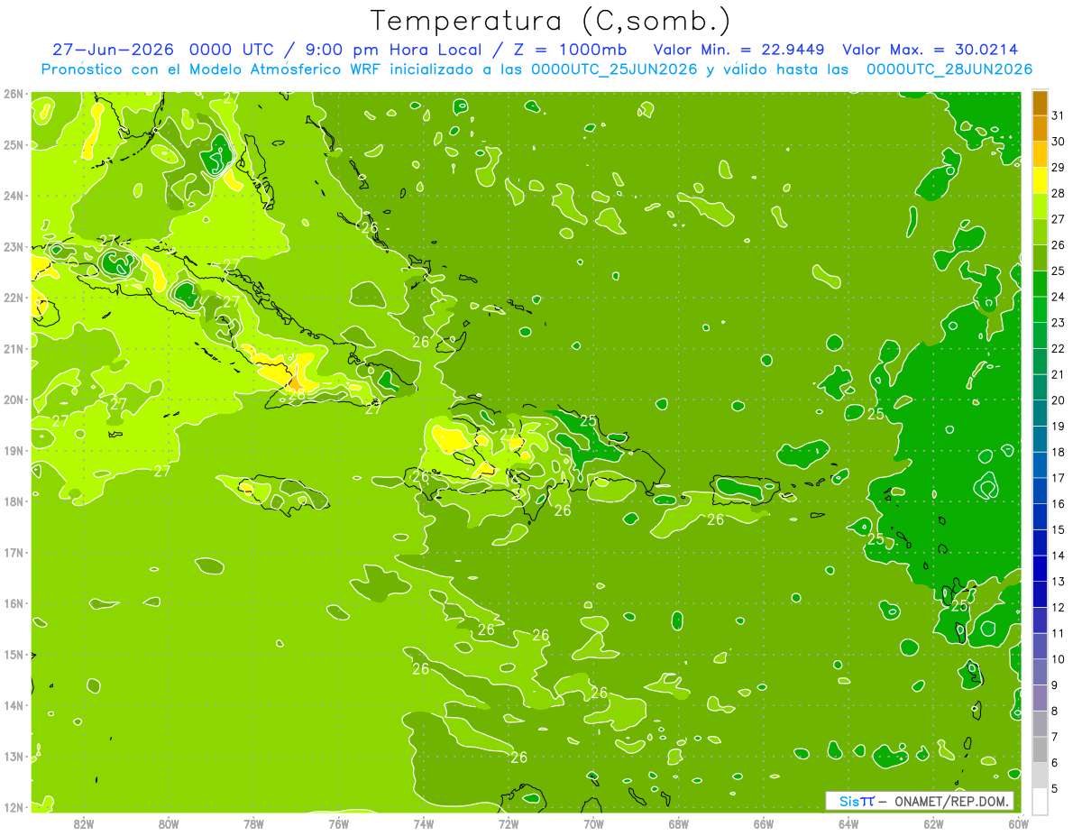Viewport: 1082px width, 836px height.
Task: Click longitude axis label "60W"
Action: (1018, 823)
